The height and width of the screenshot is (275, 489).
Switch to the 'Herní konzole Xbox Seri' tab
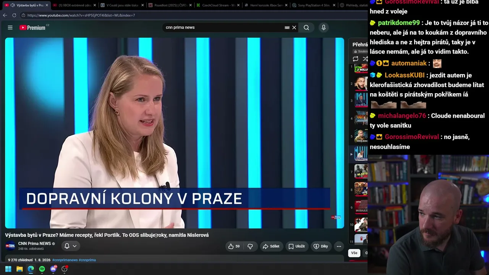point(266,5)
